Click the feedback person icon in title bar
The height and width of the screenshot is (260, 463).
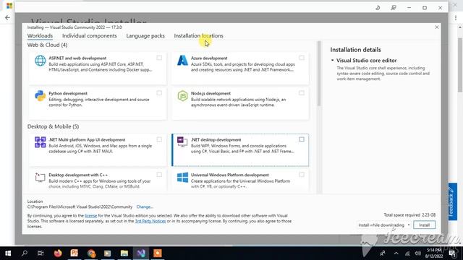pos(394,8)
